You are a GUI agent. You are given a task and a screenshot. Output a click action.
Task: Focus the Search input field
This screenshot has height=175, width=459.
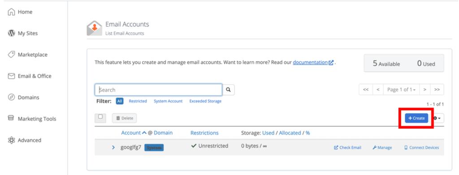158,90
